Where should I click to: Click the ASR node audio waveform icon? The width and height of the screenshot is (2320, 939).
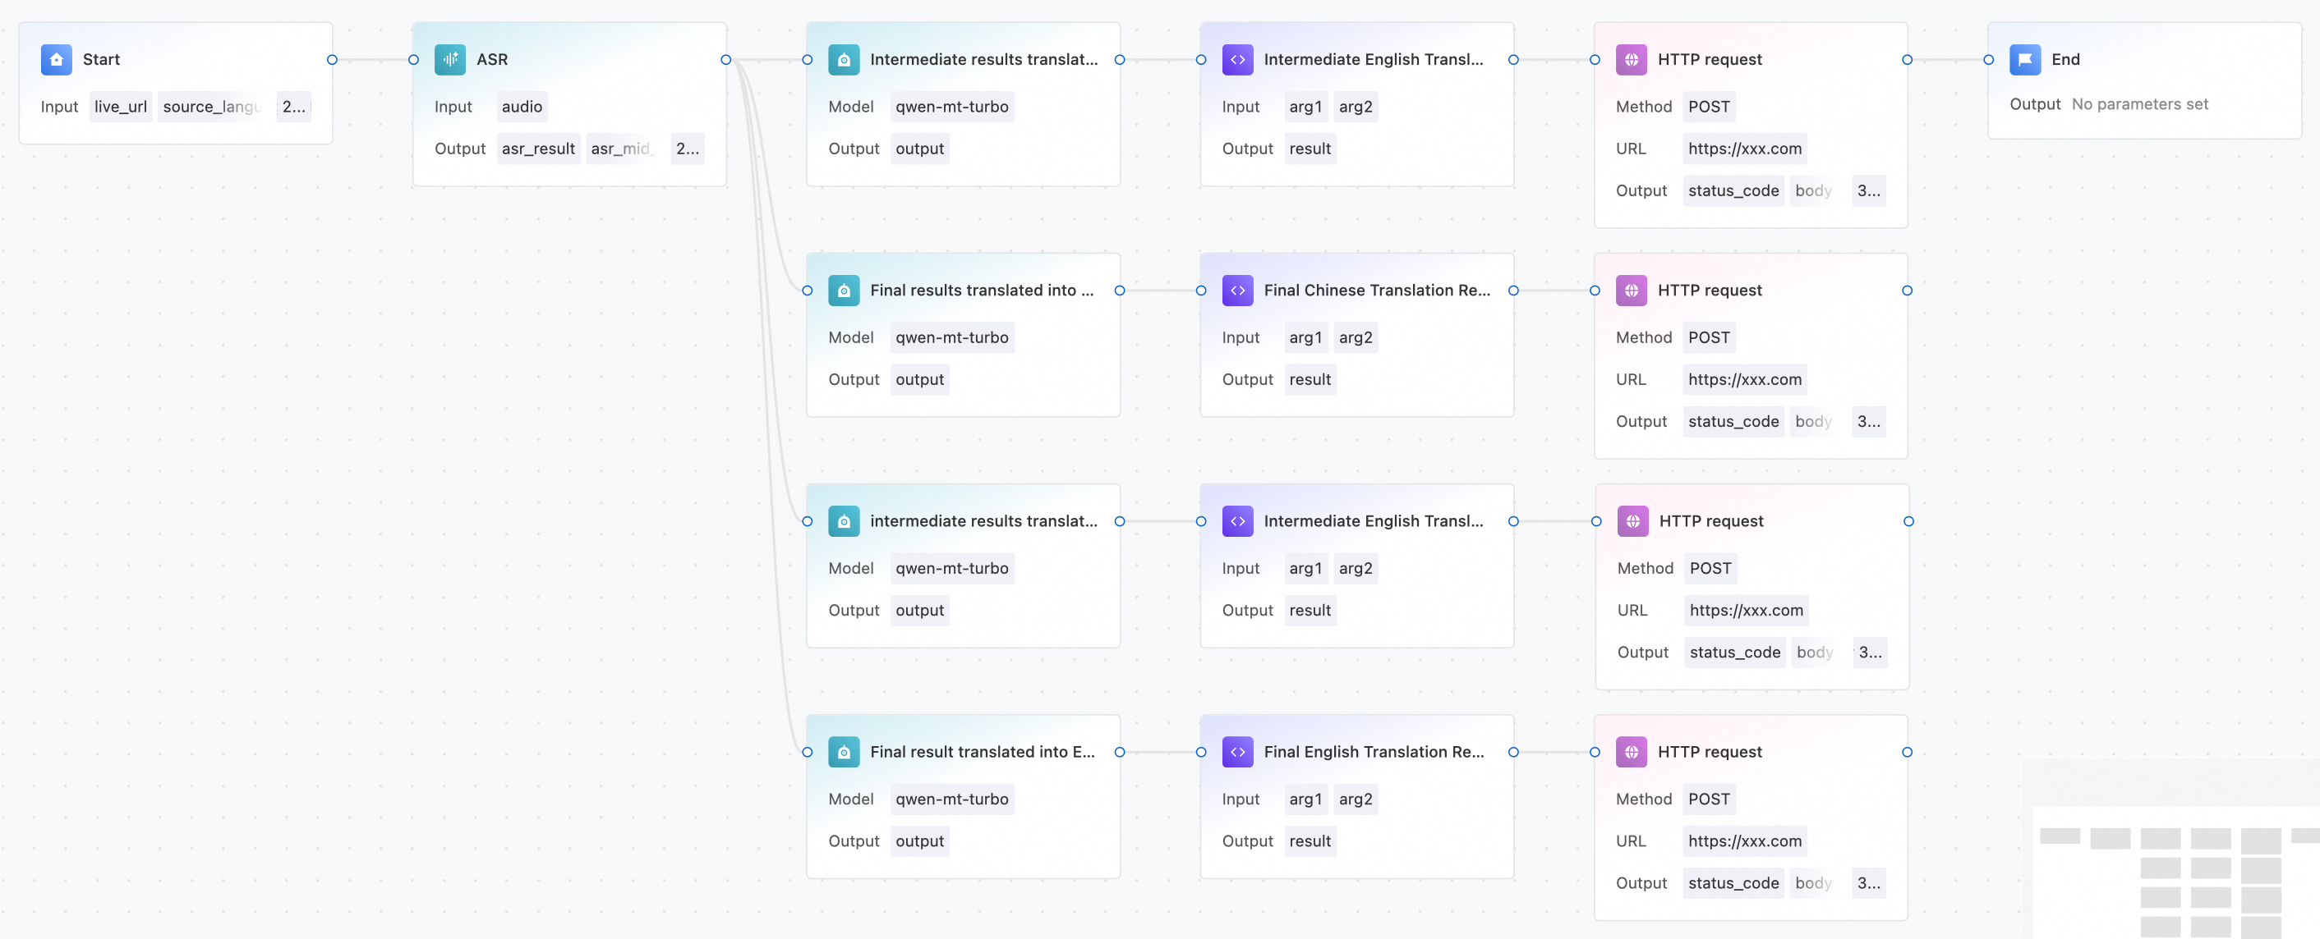coord(449,59)
